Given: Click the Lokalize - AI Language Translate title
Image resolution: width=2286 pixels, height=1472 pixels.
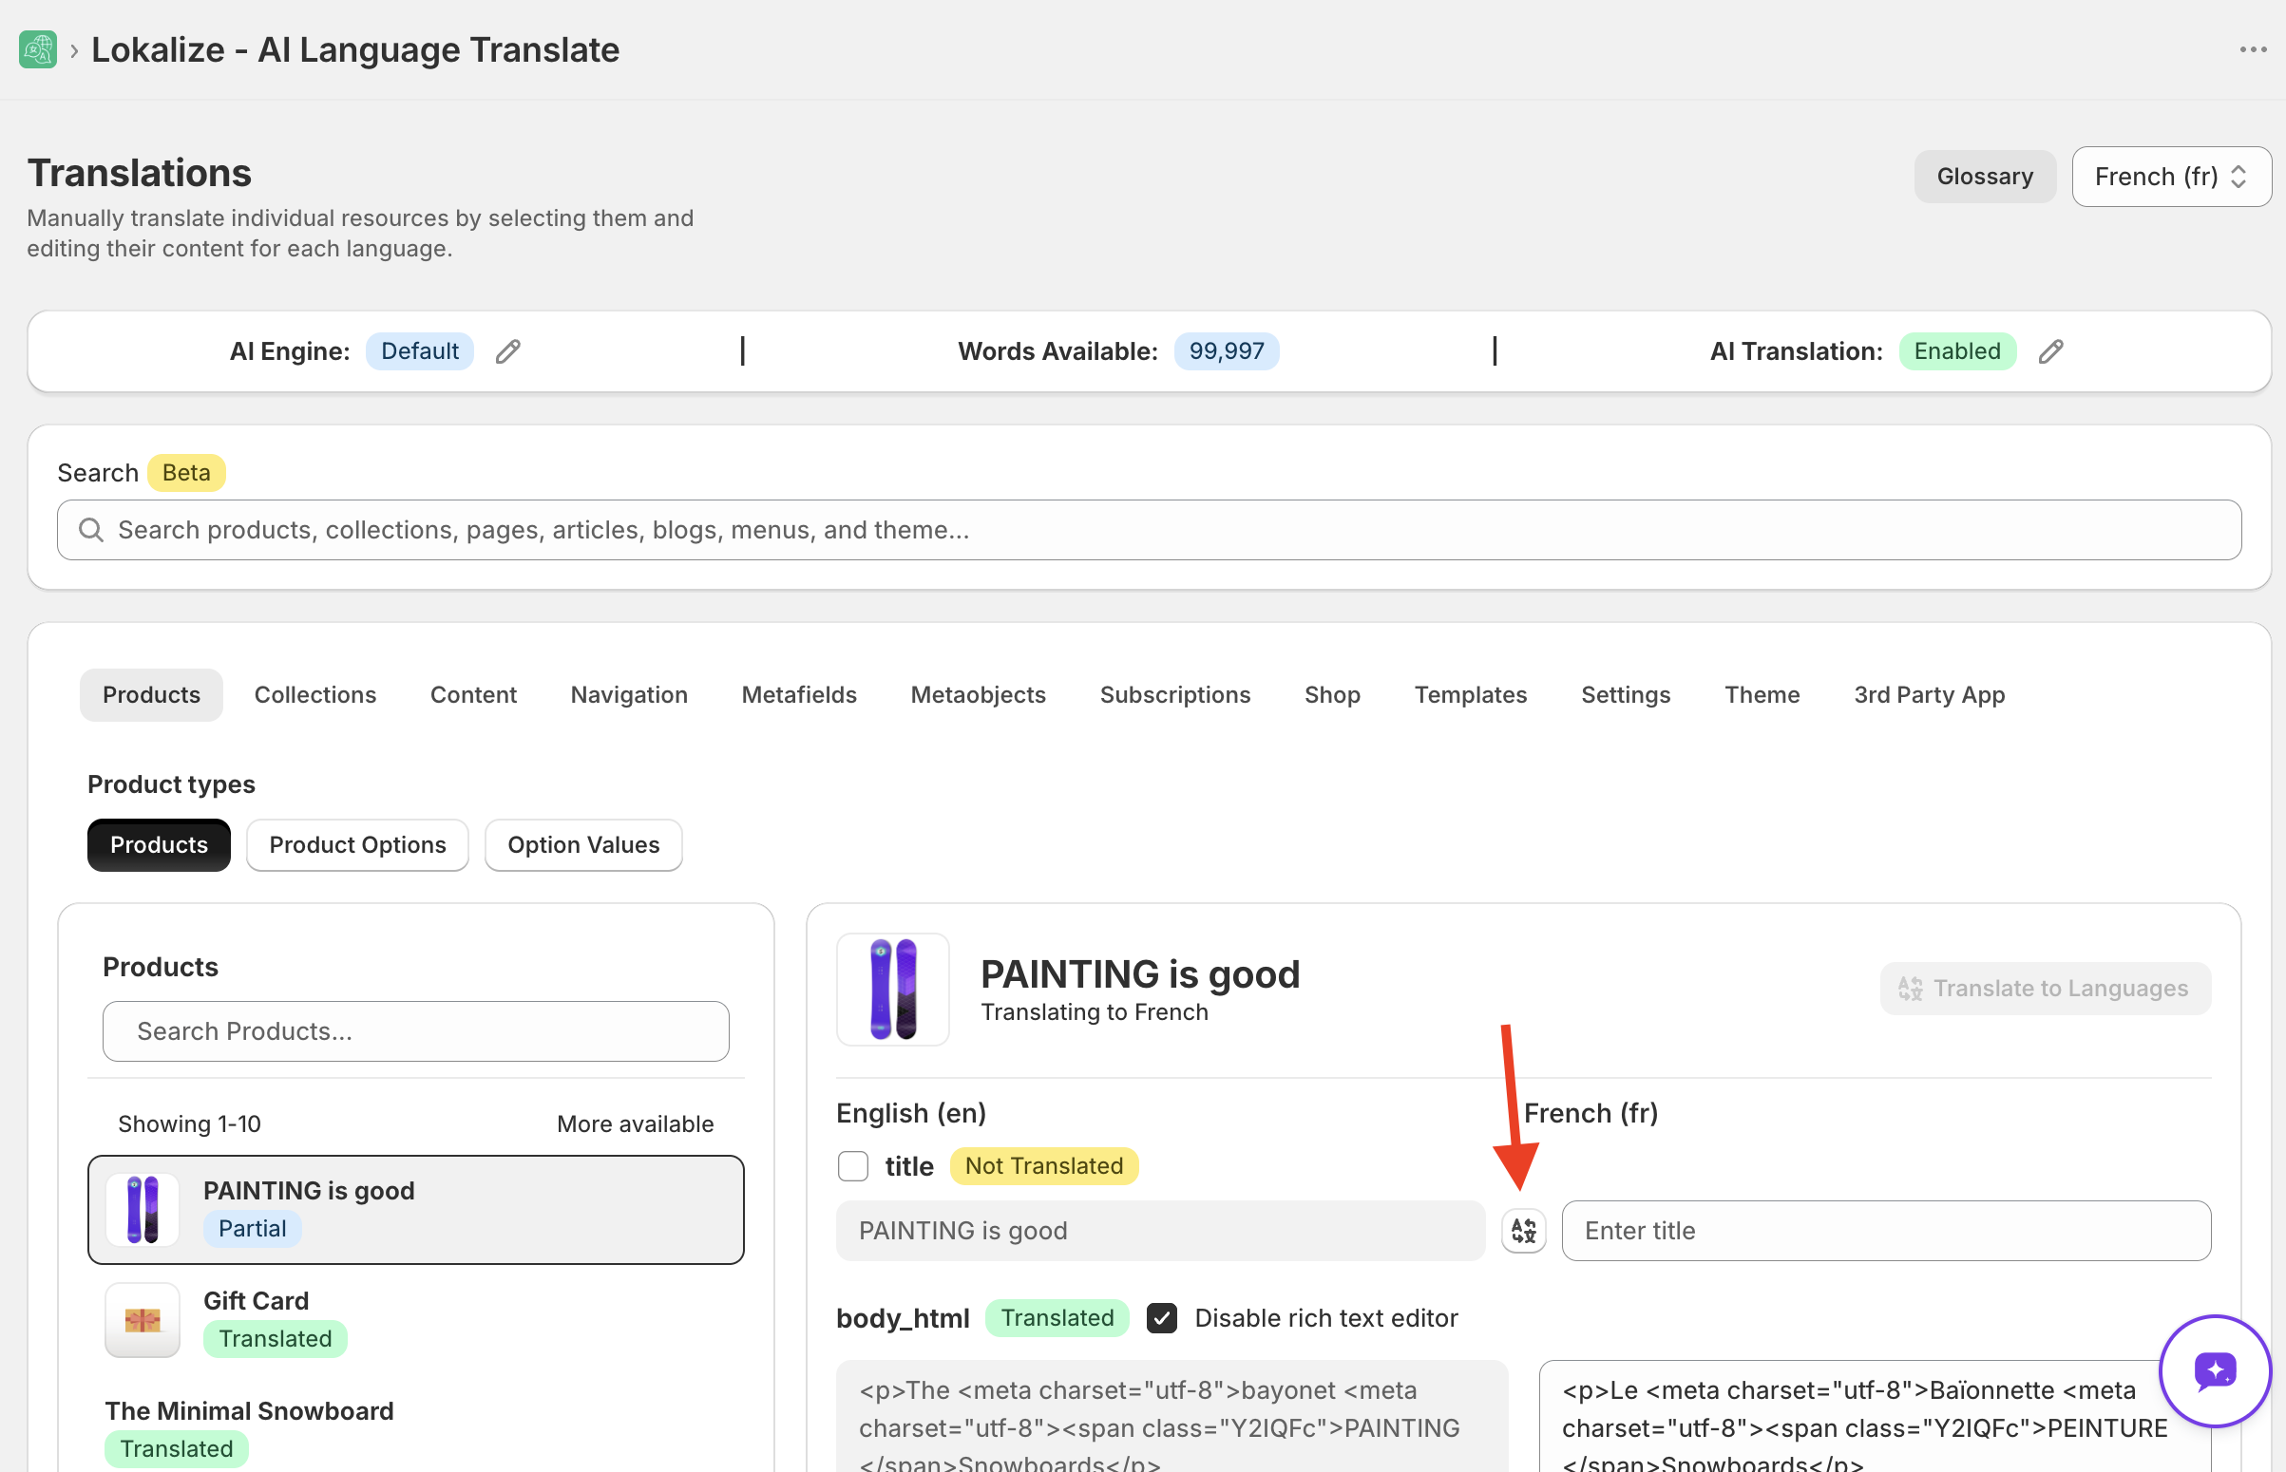Looking at the screenshot, I should (x=354, y=49).
